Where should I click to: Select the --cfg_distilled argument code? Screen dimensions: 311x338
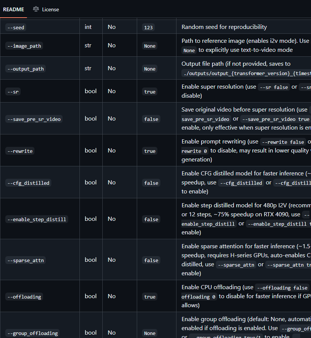28,183
